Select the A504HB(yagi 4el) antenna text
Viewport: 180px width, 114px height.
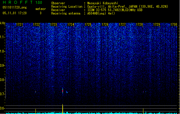[x=101, y=13]
